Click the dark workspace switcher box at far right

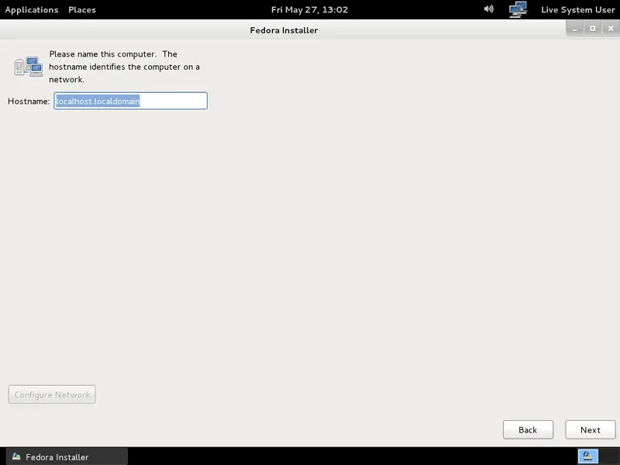[609, 456]
